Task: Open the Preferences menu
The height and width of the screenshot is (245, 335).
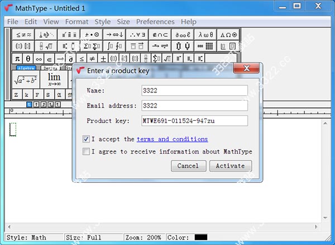Action: click(155, 22)
